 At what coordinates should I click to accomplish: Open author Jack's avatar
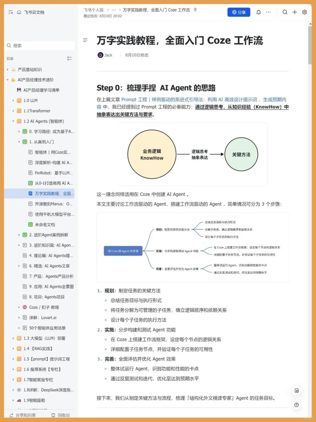click(100, 55)
